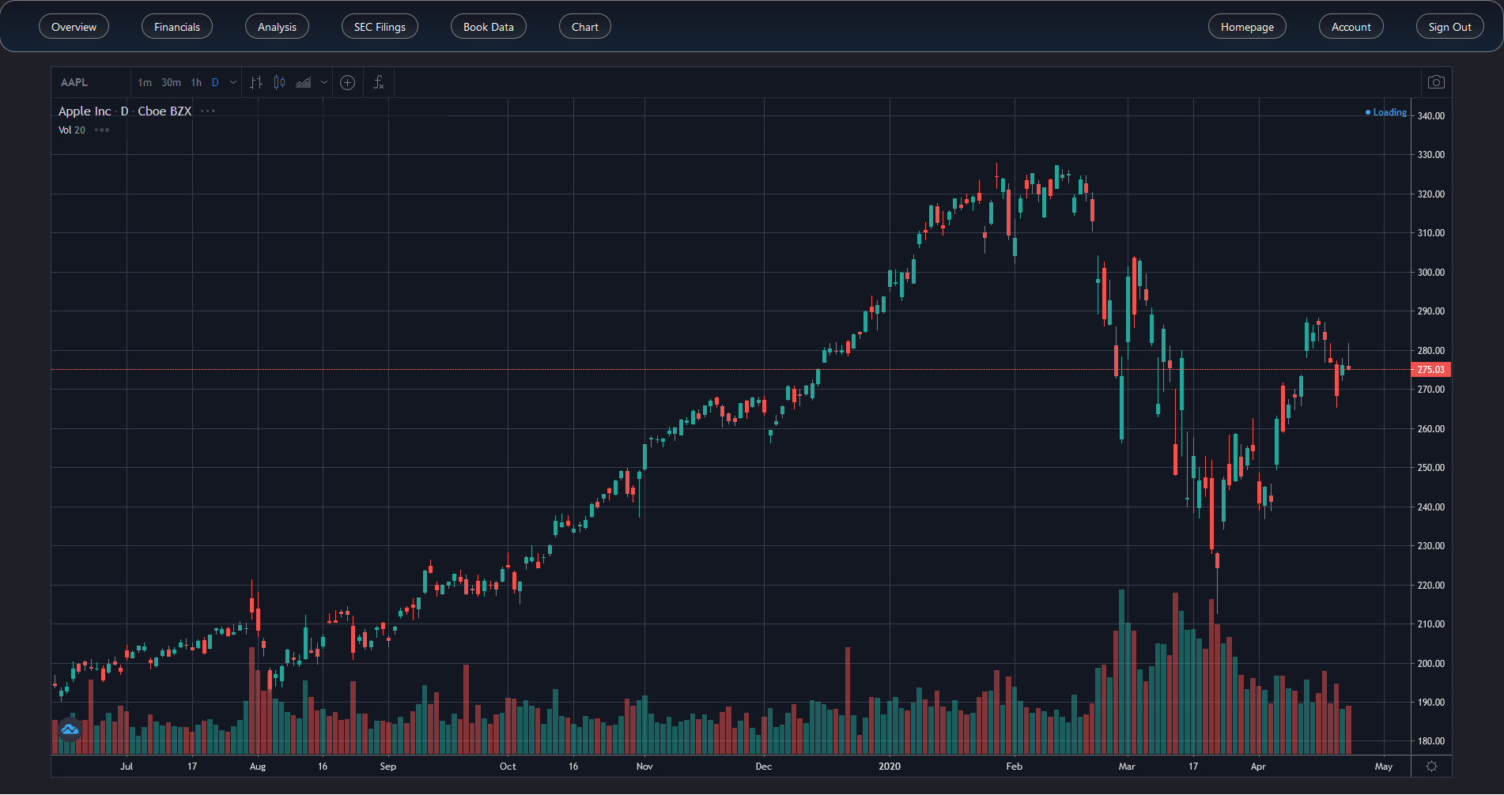Switch to the 1m interval
This screenshot has width=1504, height=795.
tap(145, 82)
